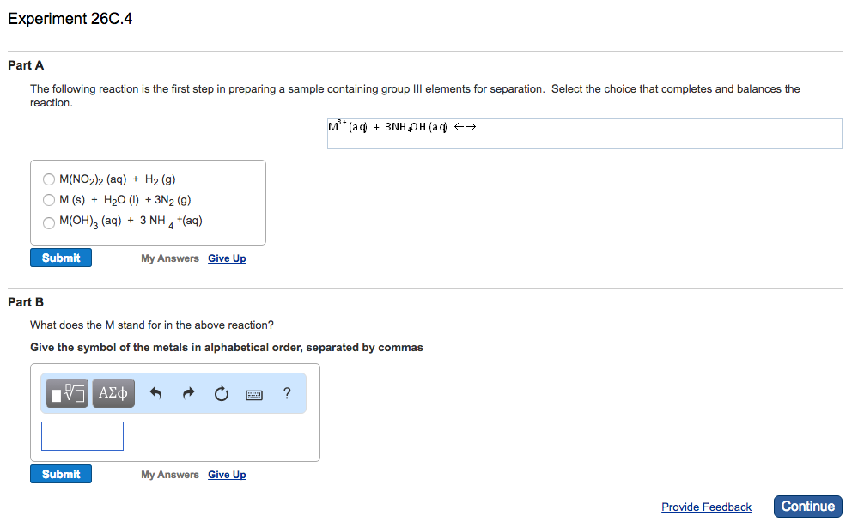Image resolution: width=858 pixels, height=528 pixels.
Task: Undo the last answer edit
Action: pyautogui.click(x=155, y=392)
